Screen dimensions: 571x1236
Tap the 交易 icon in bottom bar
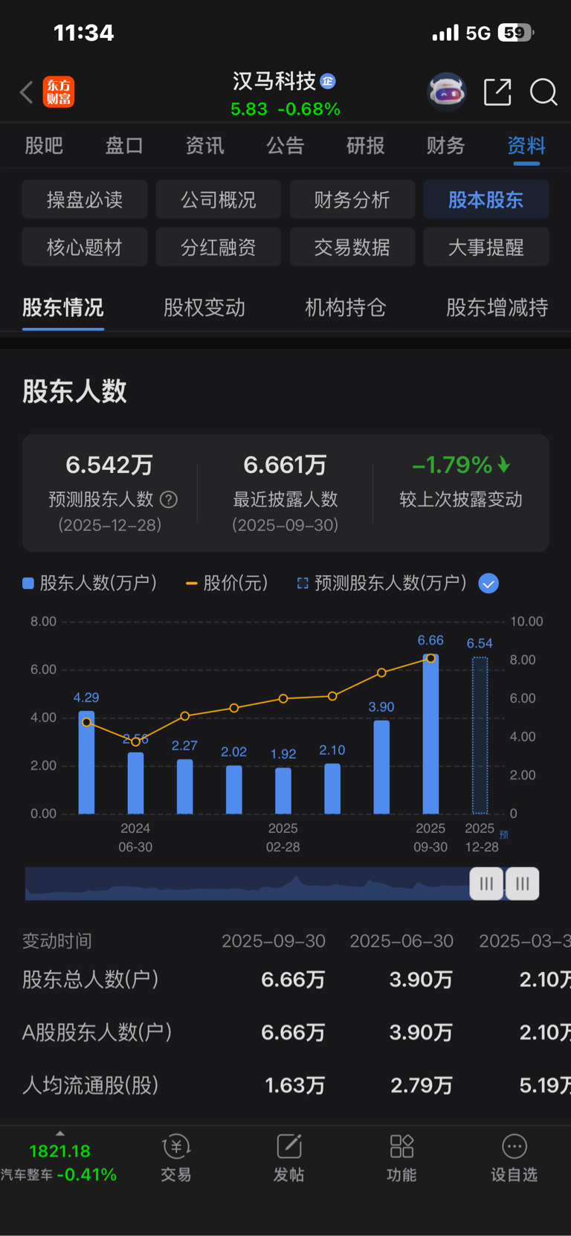(176, 1147)
